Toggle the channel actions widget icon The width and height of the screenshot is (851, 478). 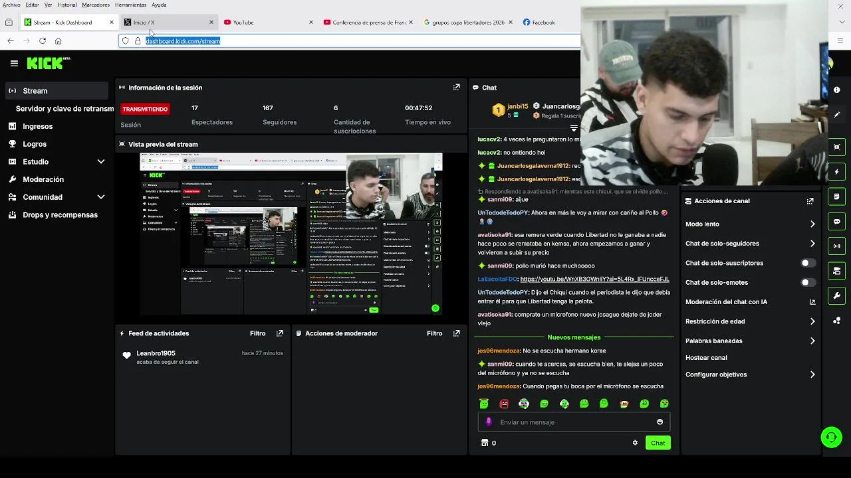click(x=836, y=271)
